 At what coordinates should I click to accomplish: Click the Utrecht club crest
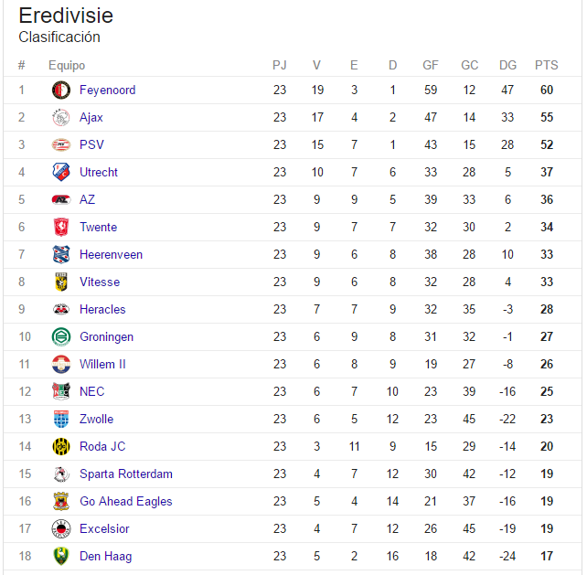pos(61,172)
